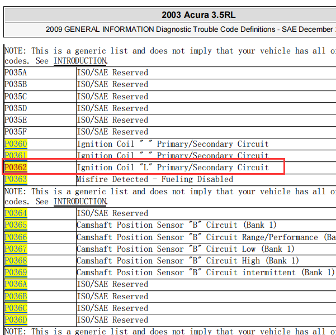Viewport: 336px width, 335px height.
Task: Select the P035F code cell
Action: click(40, 132)
